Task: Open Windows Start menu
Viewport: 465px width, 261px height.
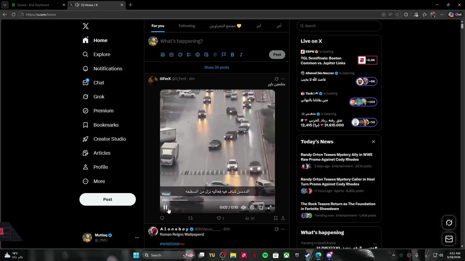Action: (x=136, y=255)
